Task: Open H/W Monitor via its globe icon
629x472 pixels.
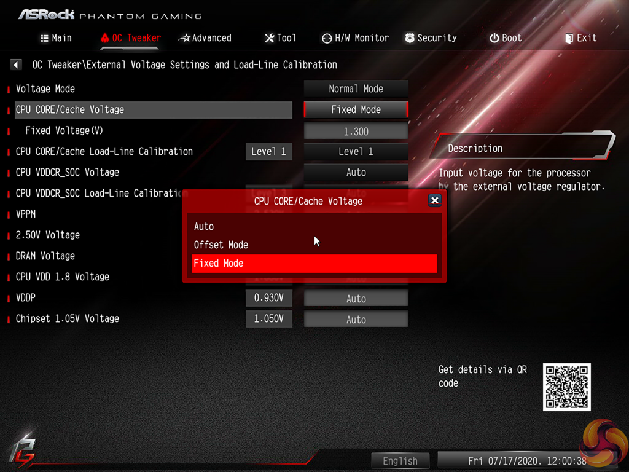Action: pos(326,37)
